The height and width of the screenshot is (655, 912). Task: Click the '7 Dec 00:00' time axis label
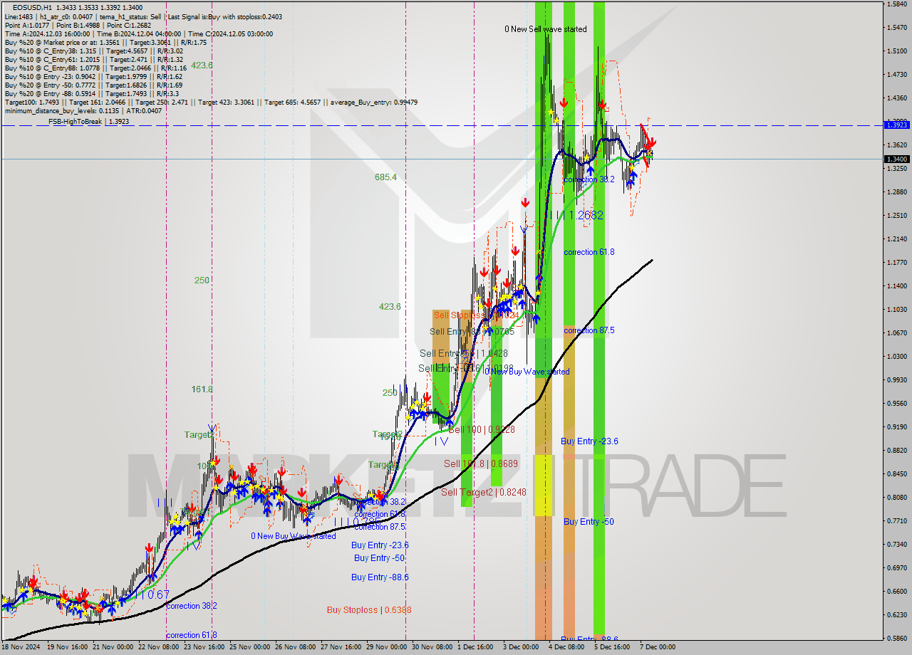(658, 647)
